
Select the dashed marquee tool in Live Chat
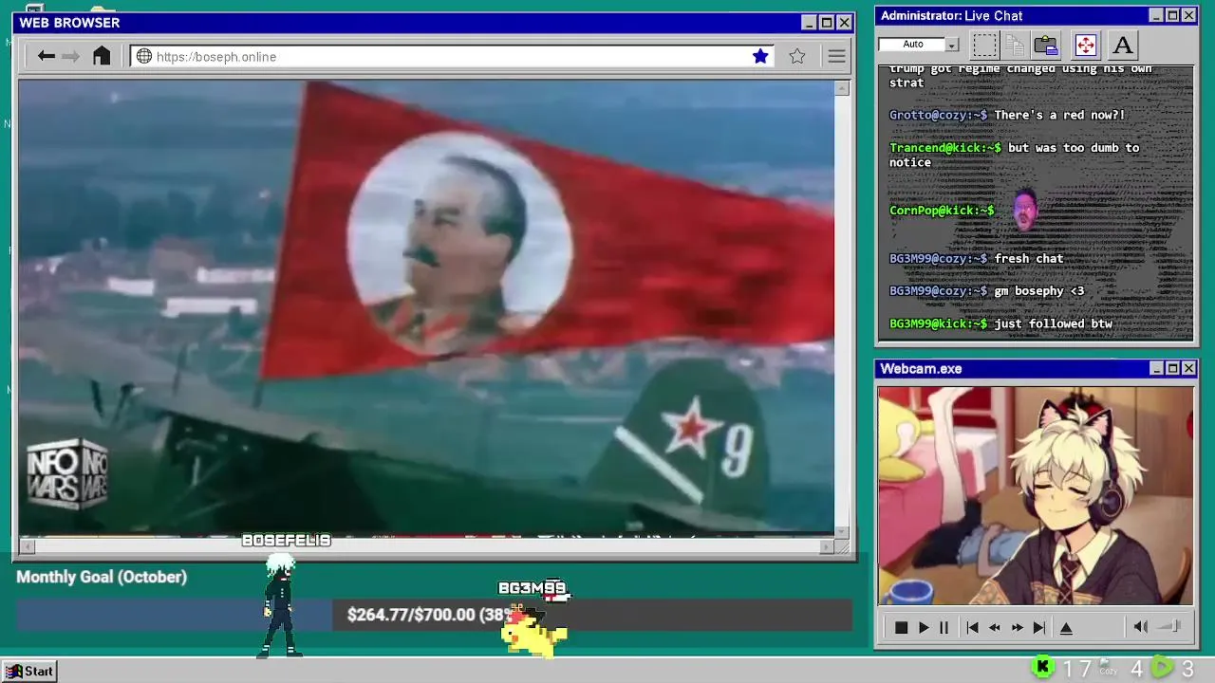985,45
